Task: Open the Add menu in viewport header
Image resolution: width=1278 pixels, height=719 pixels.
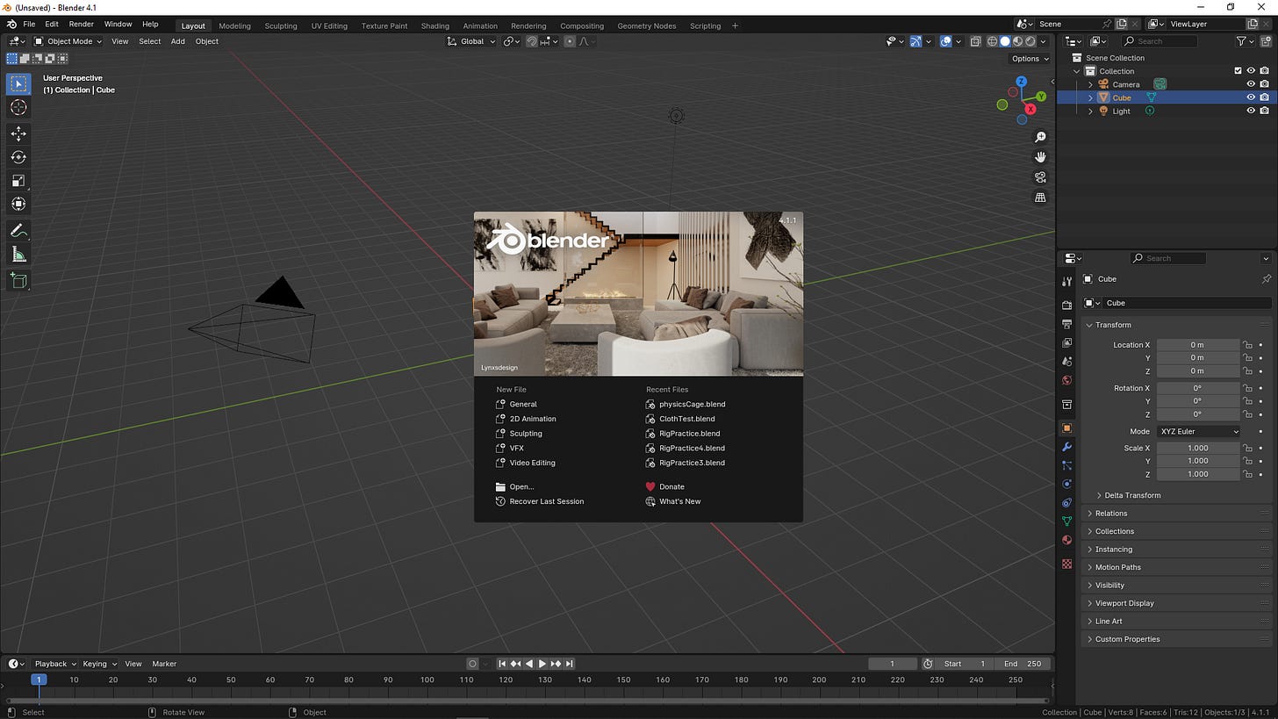Action: pyautogui.click(x=177, y=41)
